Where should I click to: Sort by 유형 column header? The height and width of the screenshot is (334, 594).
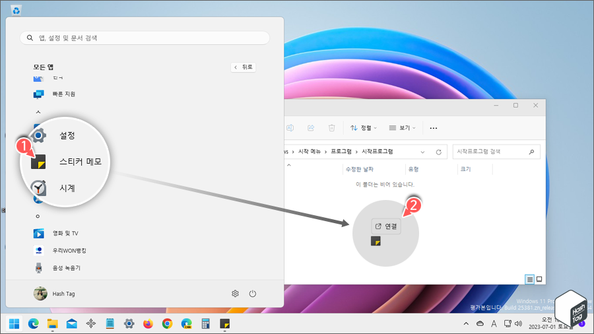(x=432, y=169)
